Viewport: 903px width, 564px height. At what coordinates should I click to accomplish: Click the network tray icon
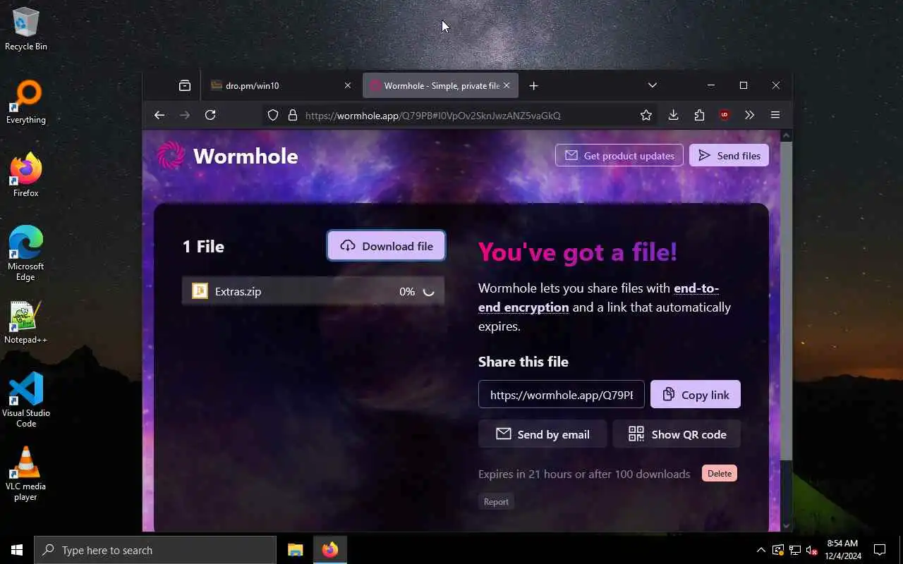tap(794, 550)
